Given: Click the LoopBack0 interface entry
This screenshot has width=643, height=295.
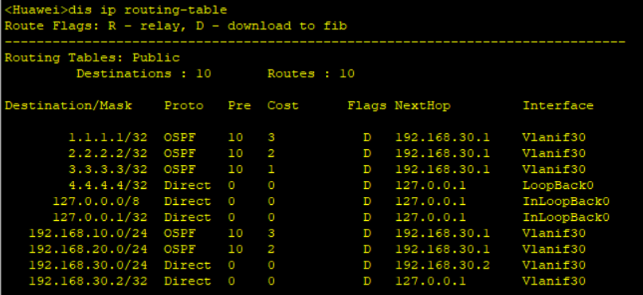Looking at the screenshot, I should 558,186.
